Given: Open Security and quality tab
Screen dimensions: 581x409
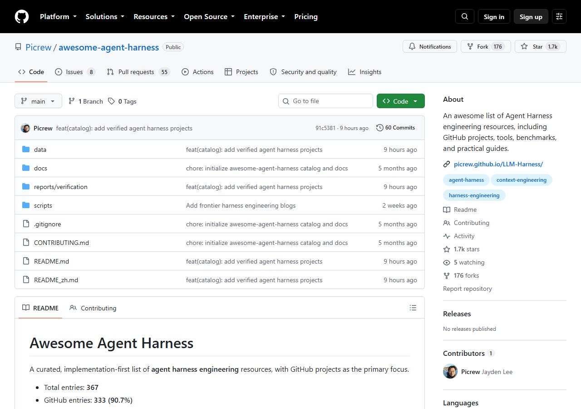Looking at the screenshot, I should click(303, 72).
